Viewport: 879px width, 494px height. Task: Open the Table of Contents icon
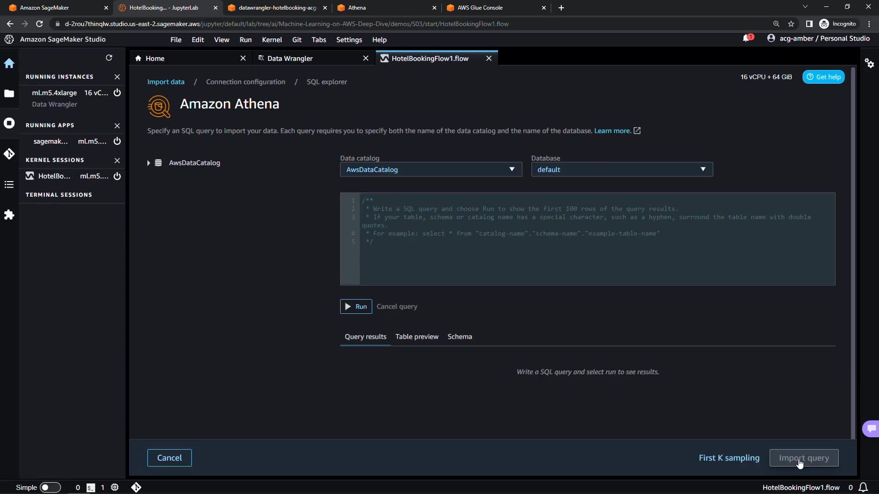coord(9,184)
